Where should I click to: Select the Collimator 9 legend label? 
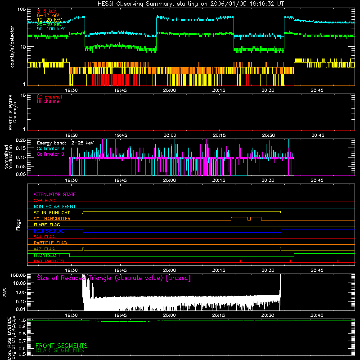pyautogui.click(x=50, y=154)
